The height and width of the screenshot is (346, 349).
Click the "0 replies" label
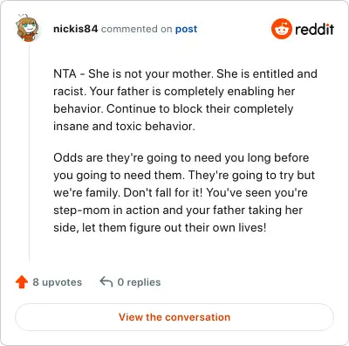139,282
